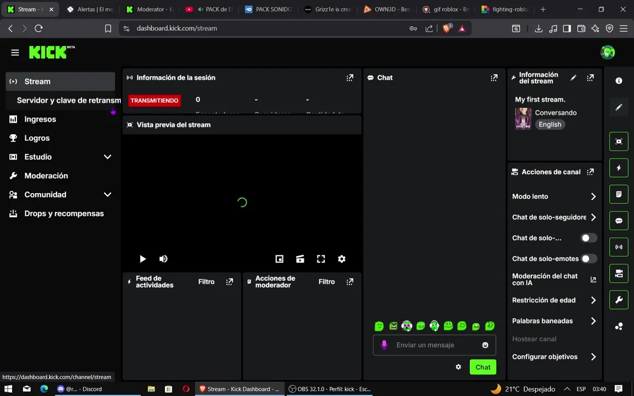634x396 pixels.
Task: Insert the first green emote in chat
Action: click(379, 326)
